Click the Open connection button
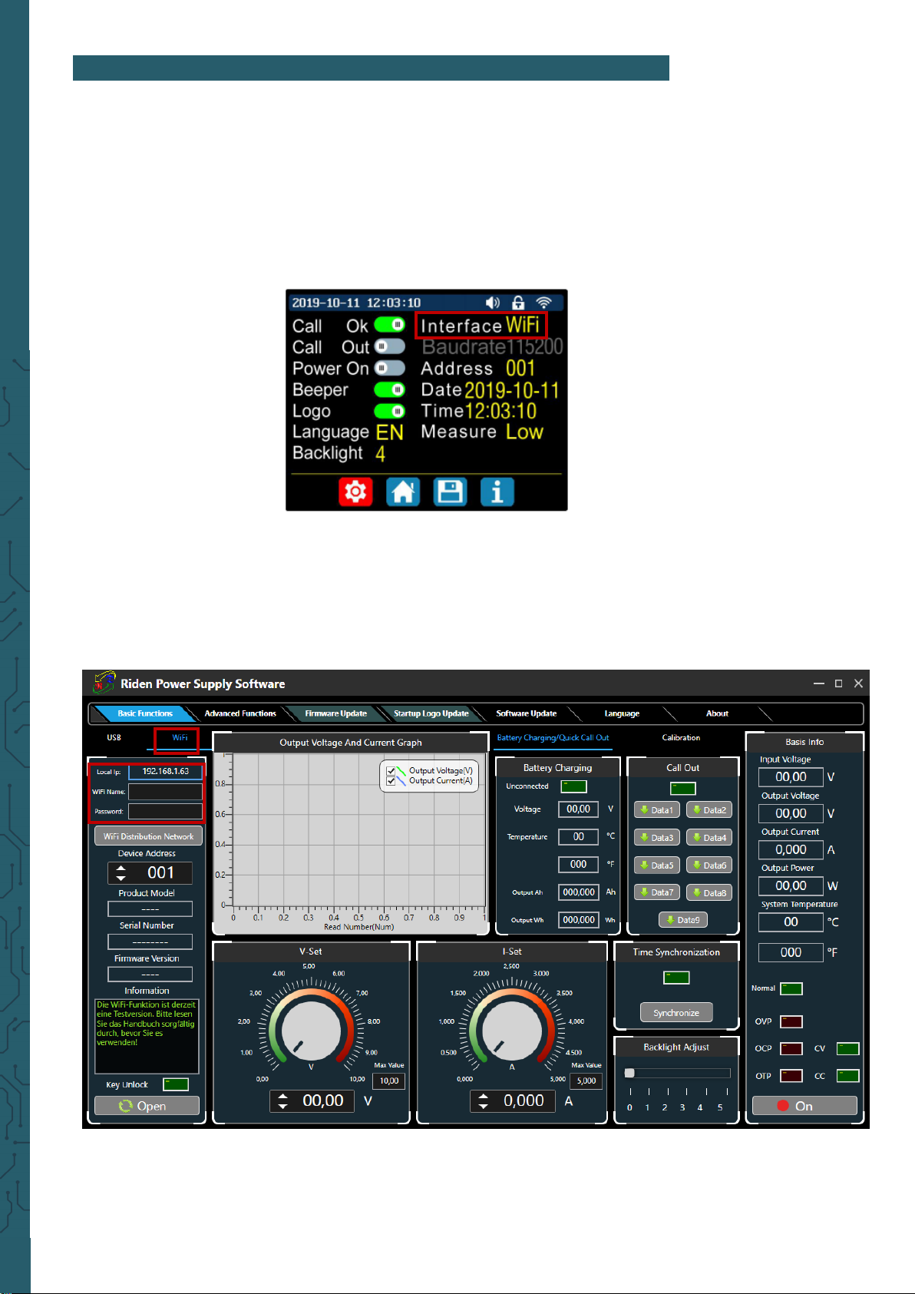 147,1106
